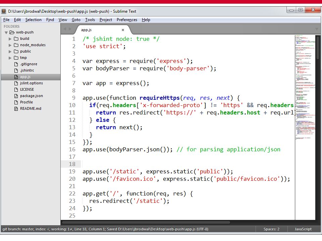The image size is (322, 241).
Task: Select the web-push root folder label
Action: point(24,32)
